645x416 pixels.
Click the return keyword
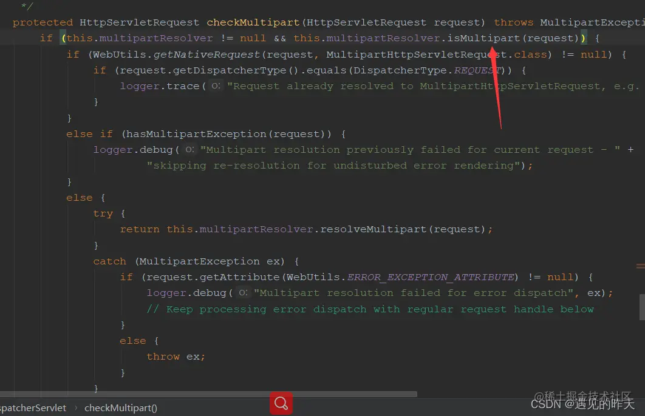click(x=140, y=229)
